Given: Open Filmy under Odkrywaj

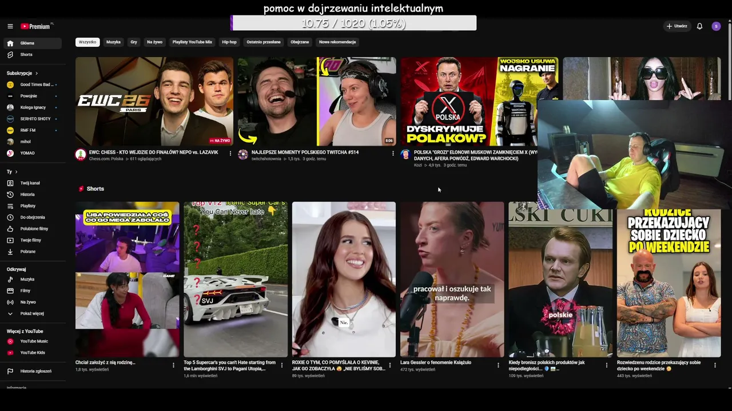Looking at the screenshot, I should [x=33, y=291].
